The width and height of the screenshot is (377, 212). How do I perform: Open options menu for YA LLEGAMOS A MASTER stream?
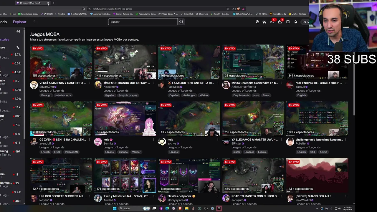click(282, 140)
